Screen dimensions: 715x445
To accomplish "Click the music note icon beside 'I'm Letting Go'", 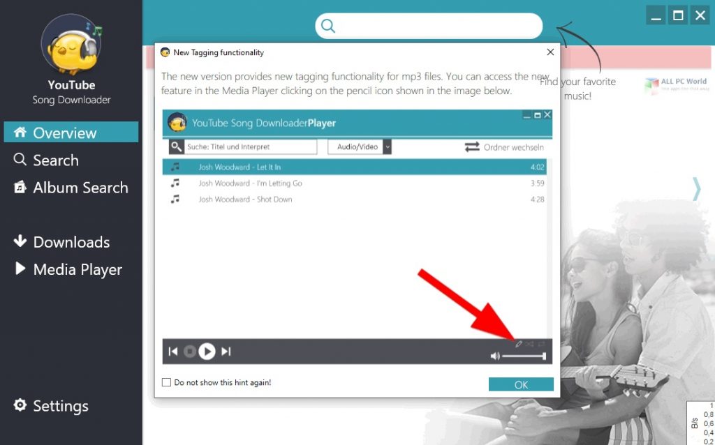I will click(175, 183).
